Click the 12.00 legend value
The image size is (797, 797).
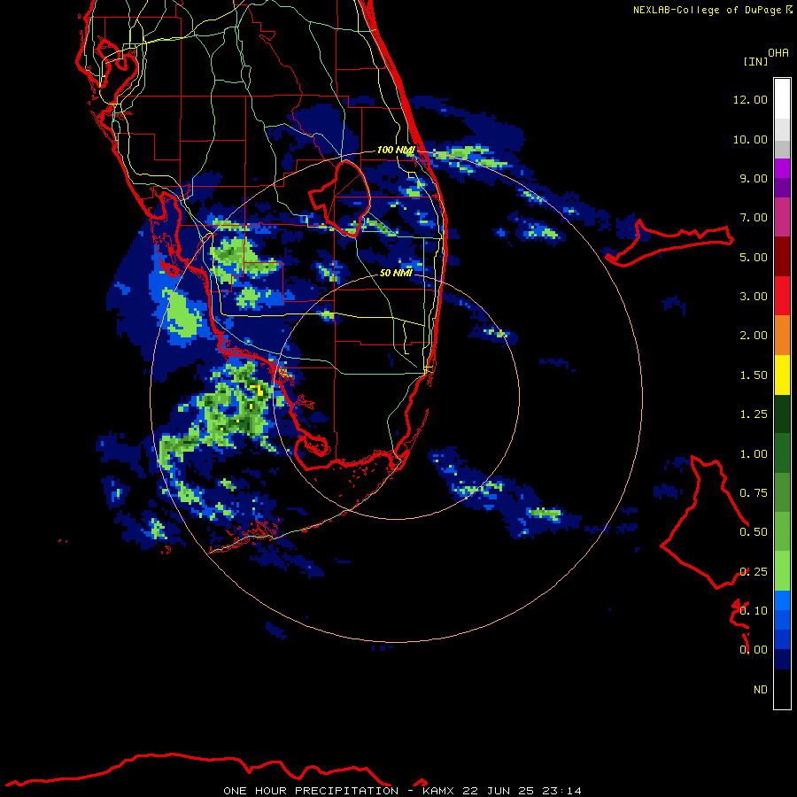[x=750, y=99]
